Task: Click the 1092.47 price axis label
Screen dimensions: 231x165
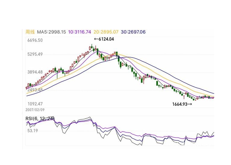Action: pos(34,103)
